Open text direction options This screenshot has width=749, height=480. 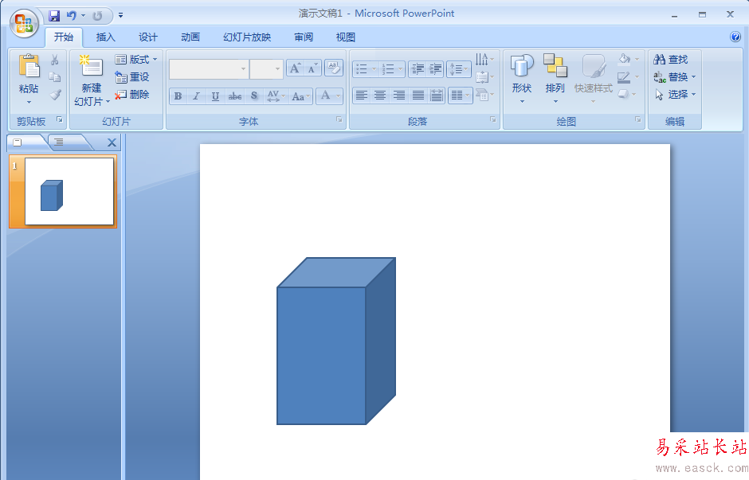tap(484, 60)
